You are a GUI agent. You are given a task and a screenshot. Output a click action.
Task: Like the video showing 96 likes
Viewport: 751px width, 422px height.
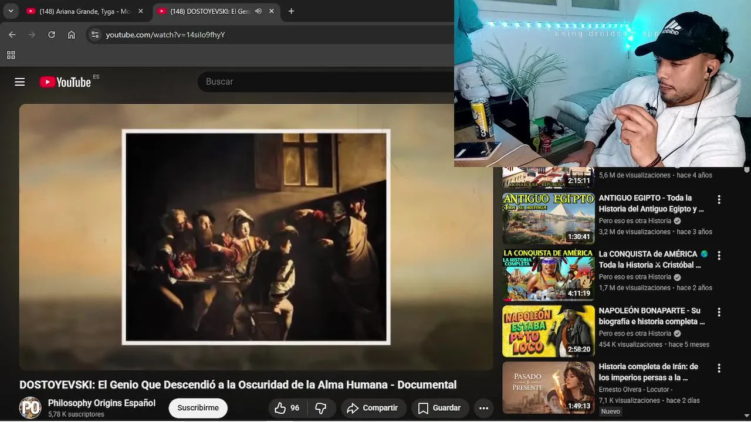[x=287, y=408]
